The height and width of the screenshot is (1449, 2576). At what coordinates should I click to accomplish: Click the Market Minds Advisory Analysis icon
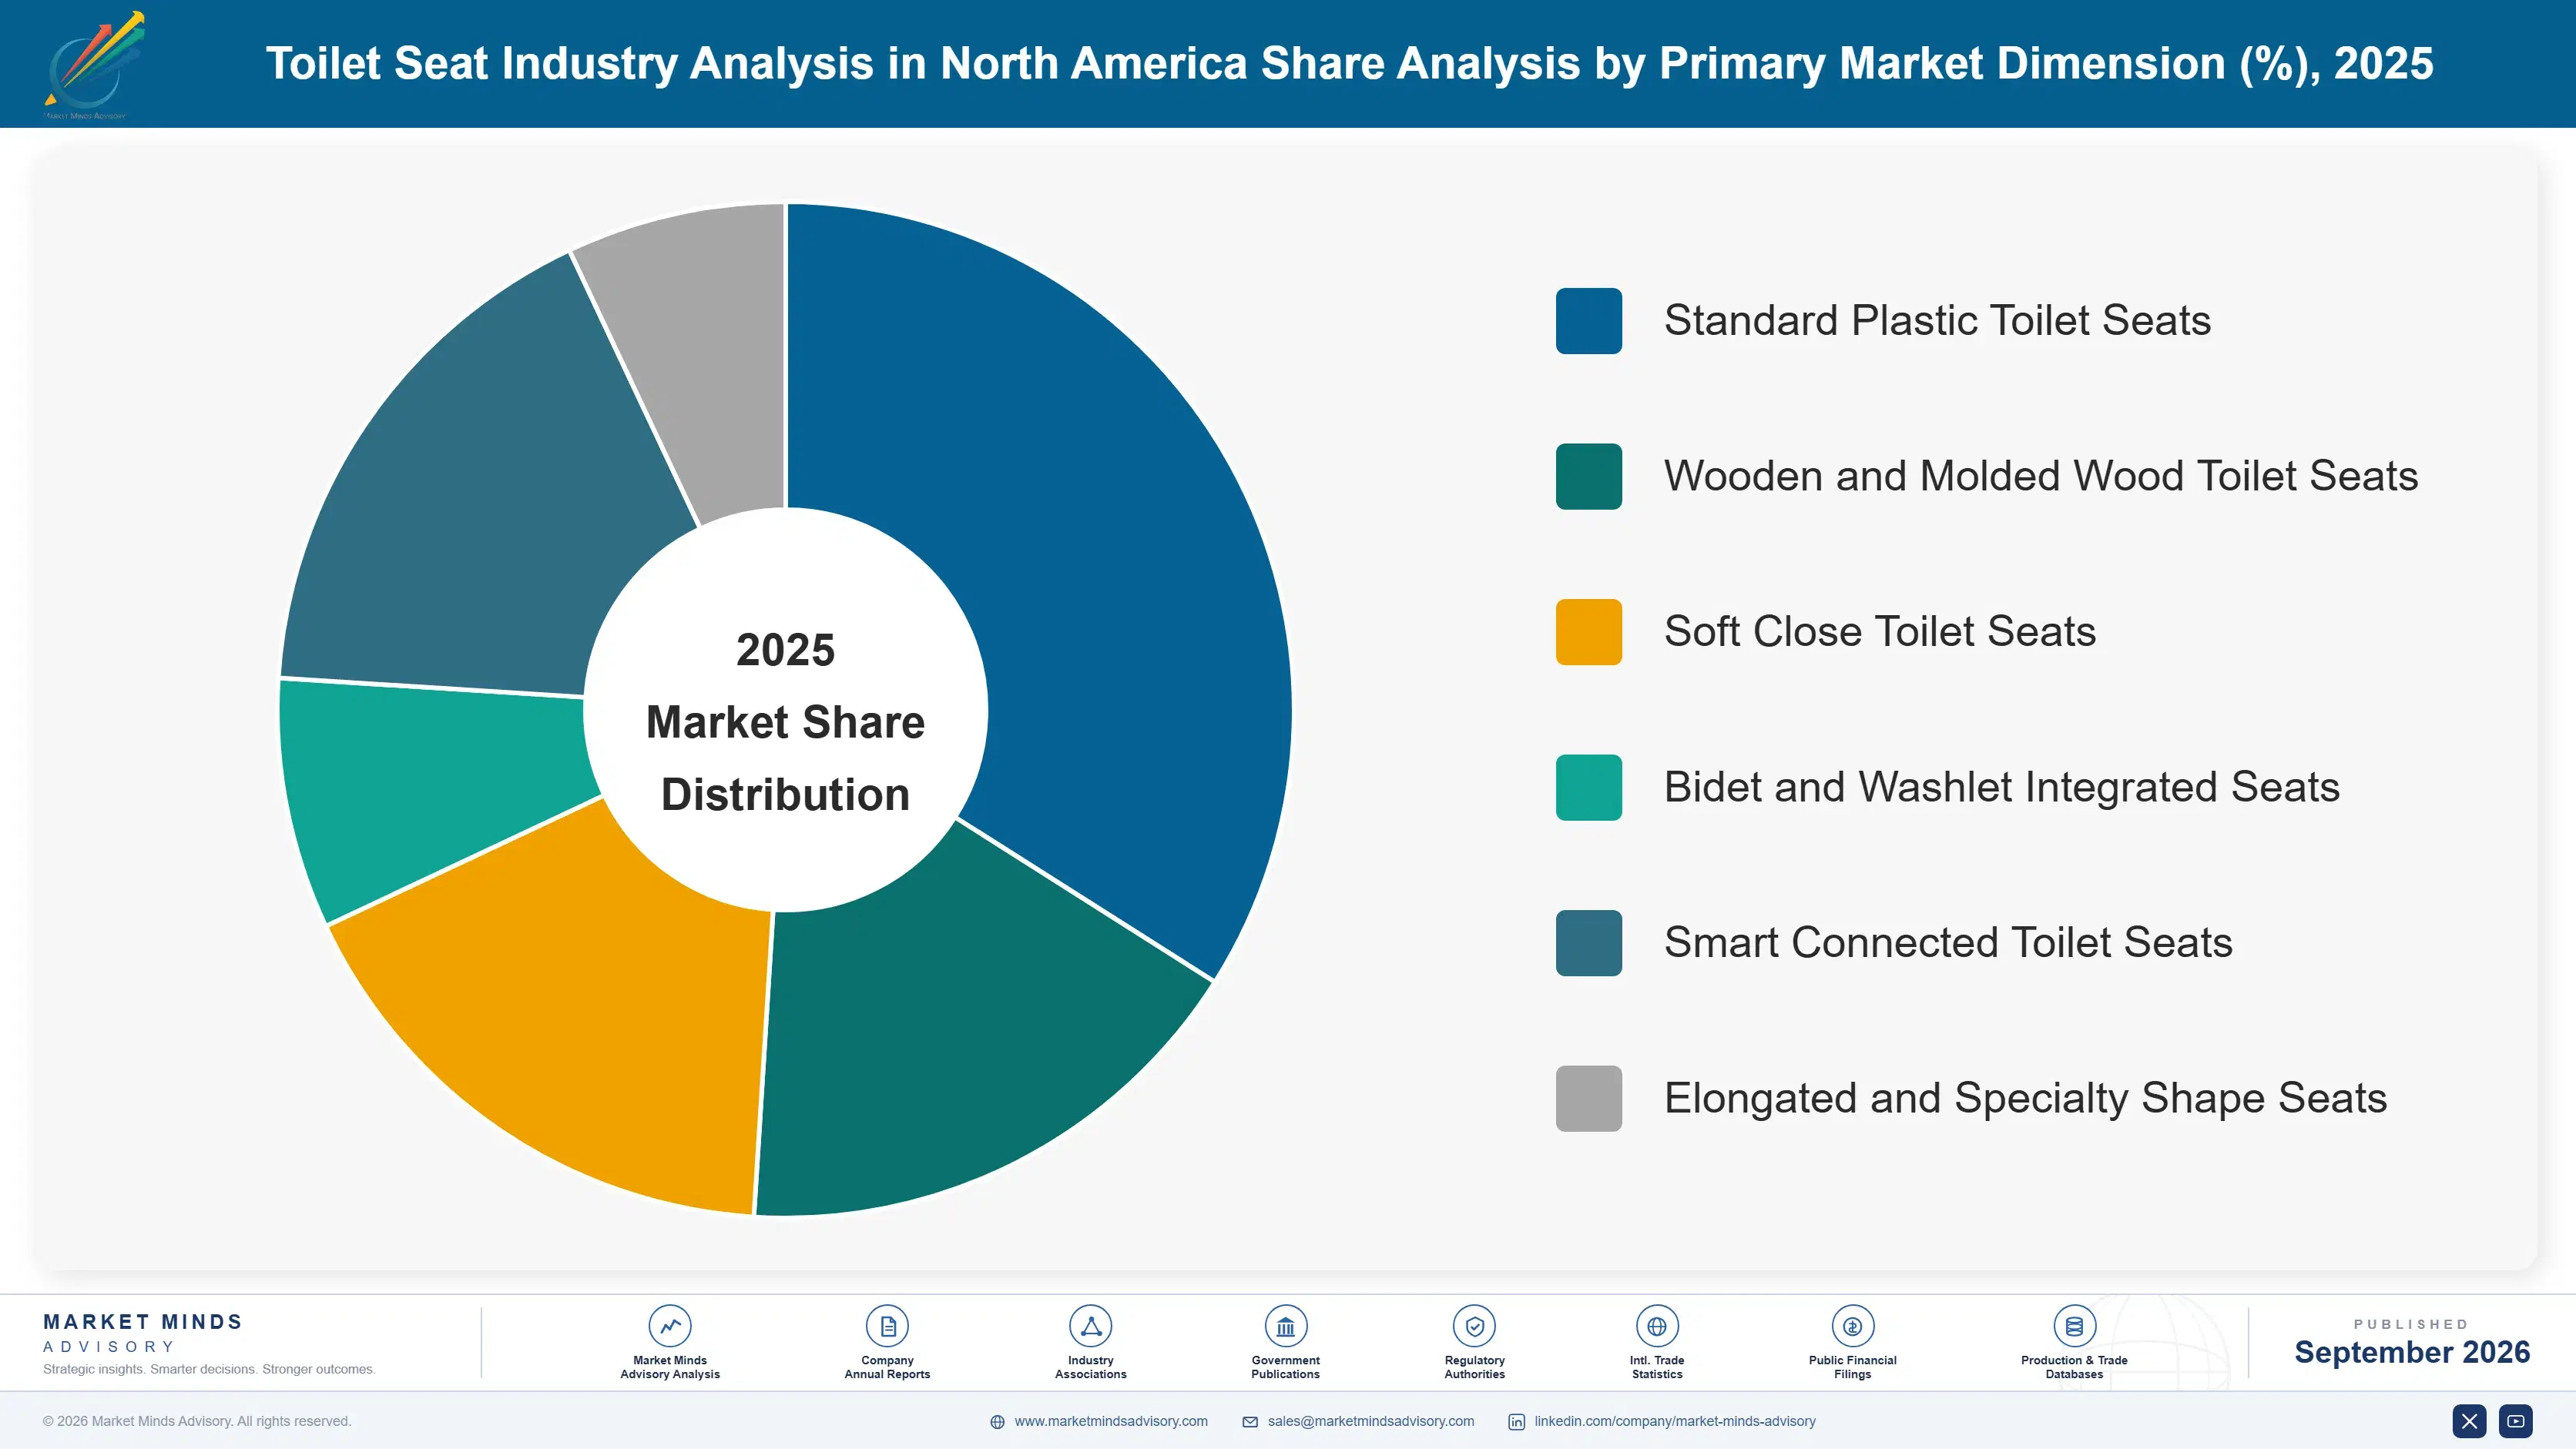point(670,1326)
